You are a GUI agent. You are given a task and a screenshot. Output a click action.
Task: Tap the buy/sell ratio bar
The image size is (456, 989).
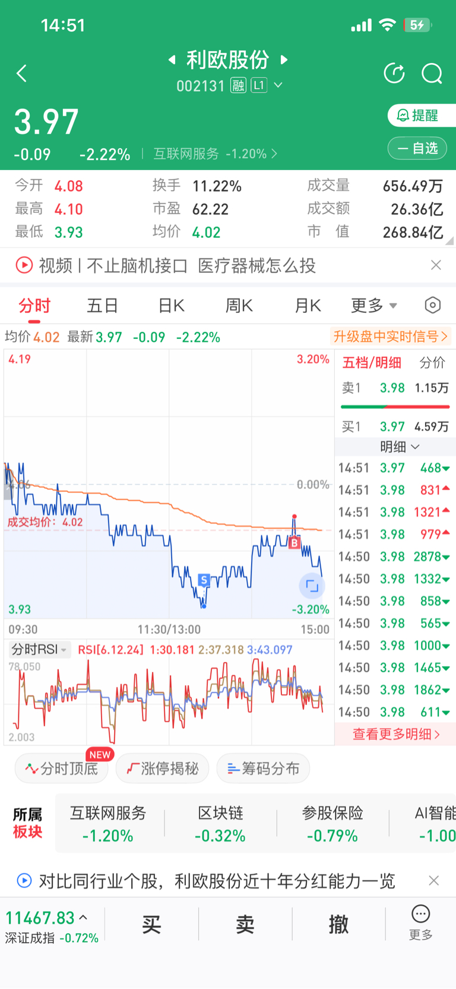[395, 407]
